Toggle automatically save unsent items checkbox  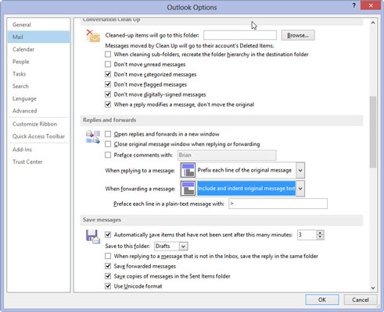point(108,235)
